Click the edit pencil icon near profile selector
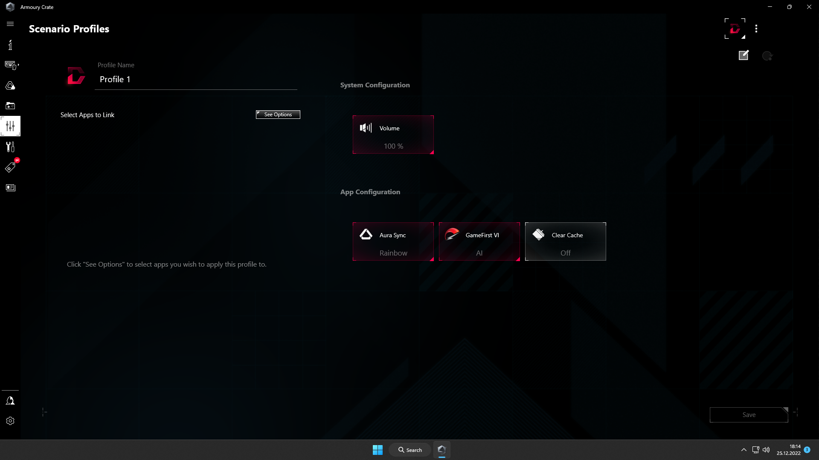The height and width of the screenshot is (460, 819). (x=743, y=55)
